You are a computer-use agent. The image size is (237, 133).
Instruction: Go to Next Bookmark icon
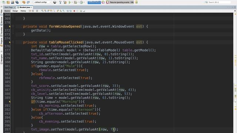coord(61,11)
